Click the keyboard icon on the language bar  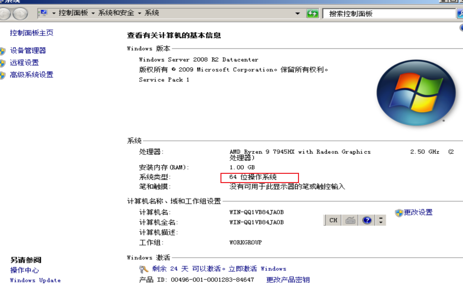tap(349, 220)
